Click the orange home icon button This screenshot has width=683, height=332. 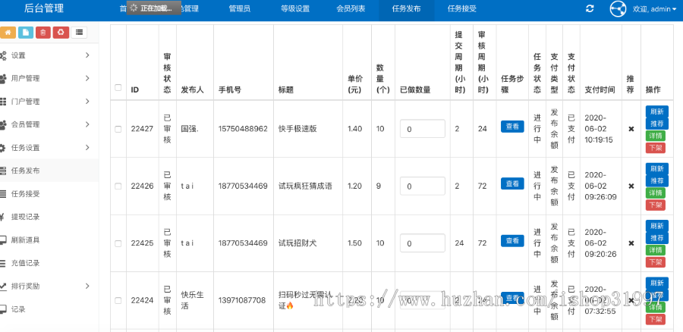click(8, 32)
